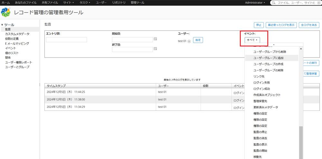Open リポジトリ

point(119,3)
